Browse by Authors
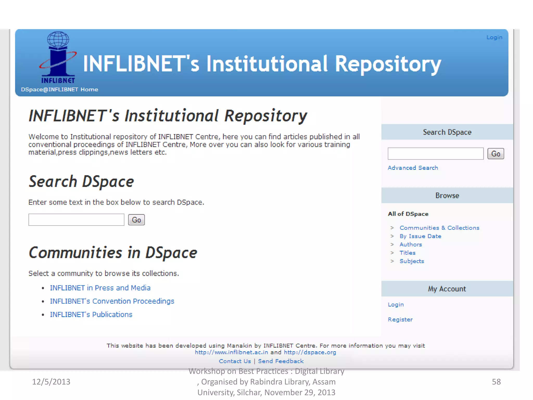Viewport: 533px width, 400px height. click(x=411, y=244)
